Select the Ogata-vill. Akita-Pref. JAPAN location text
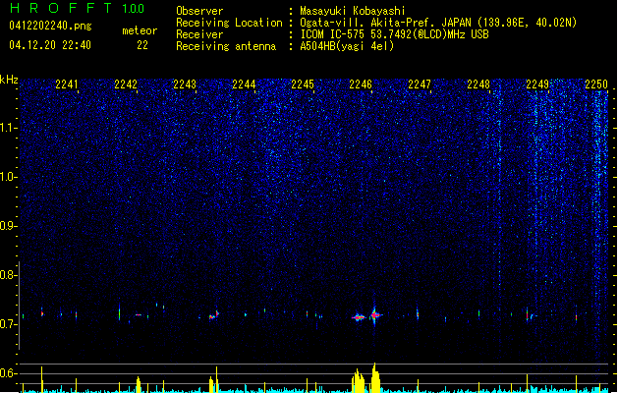The image size is (618, 393). [438, 23]
